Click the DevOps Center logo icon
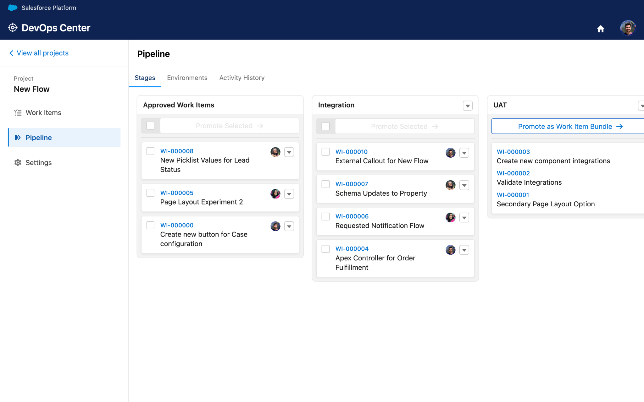 point(13,28)
